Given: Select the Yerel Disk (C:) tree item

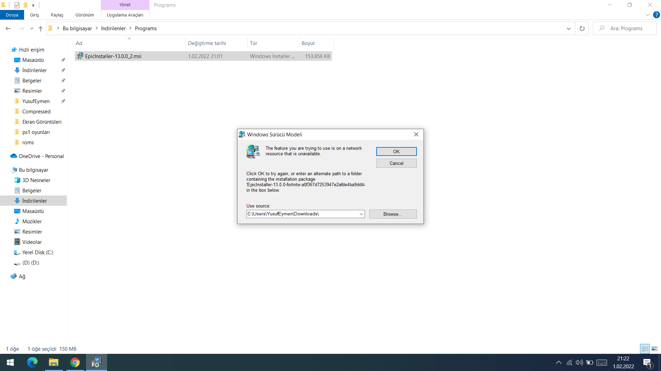Looking at the screenshot, I should pyautogui.click(x=38, y=252).
